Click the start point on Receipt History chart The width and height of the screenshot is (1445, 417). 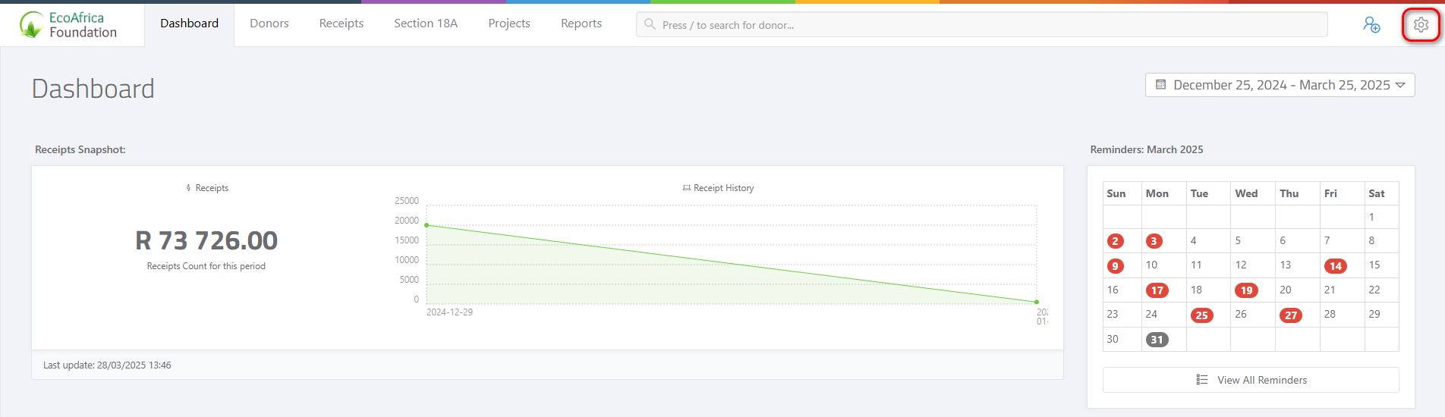[427, 225]
